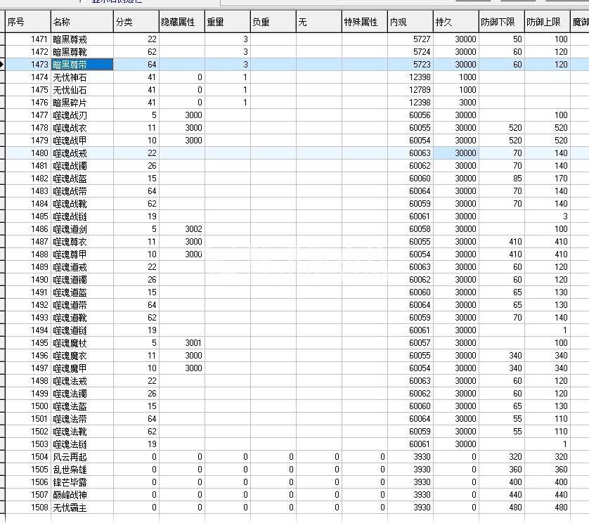This screenshot has width=589, height=523.
Task: Select the 噬魂战链 name cell
Action: (x=82, y=217)
